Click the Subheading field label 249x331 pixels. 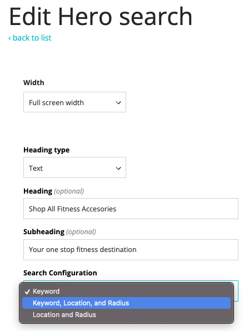pyautogui.click(x=44, y=232)
